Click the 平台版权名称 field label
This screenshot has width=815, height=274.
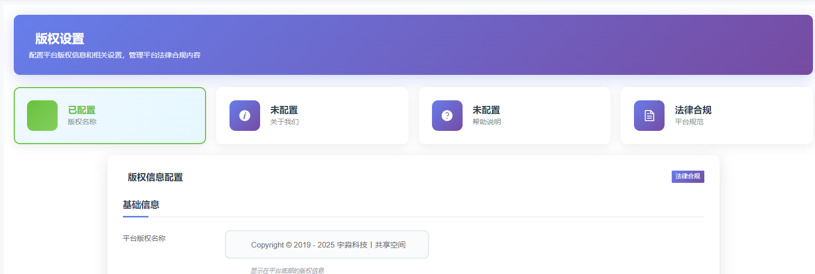click(x=144, y=238)
